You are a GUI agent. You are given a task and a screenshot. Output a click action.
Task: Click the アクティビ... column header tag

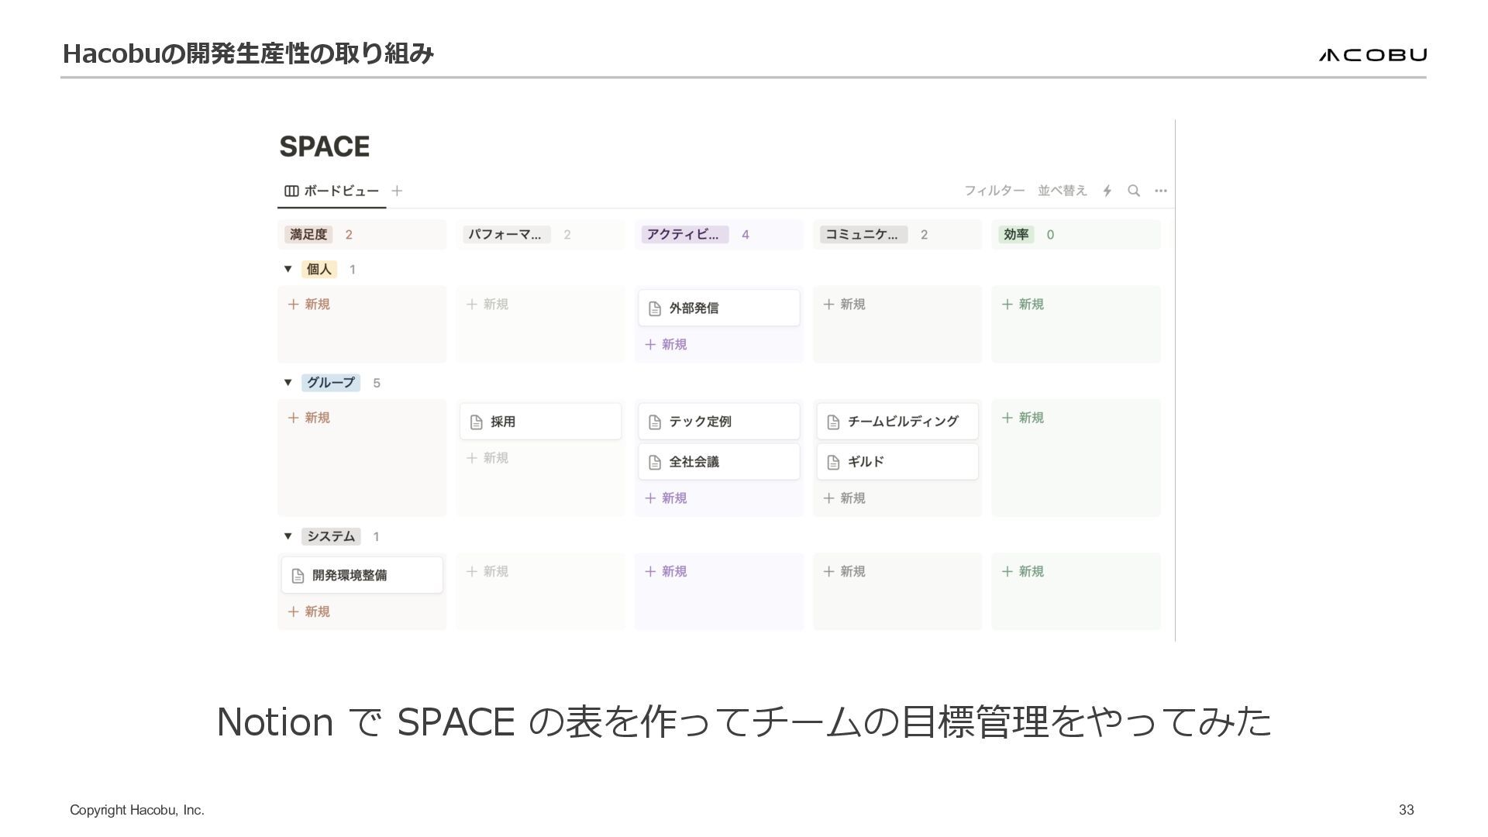click(684, 235)
